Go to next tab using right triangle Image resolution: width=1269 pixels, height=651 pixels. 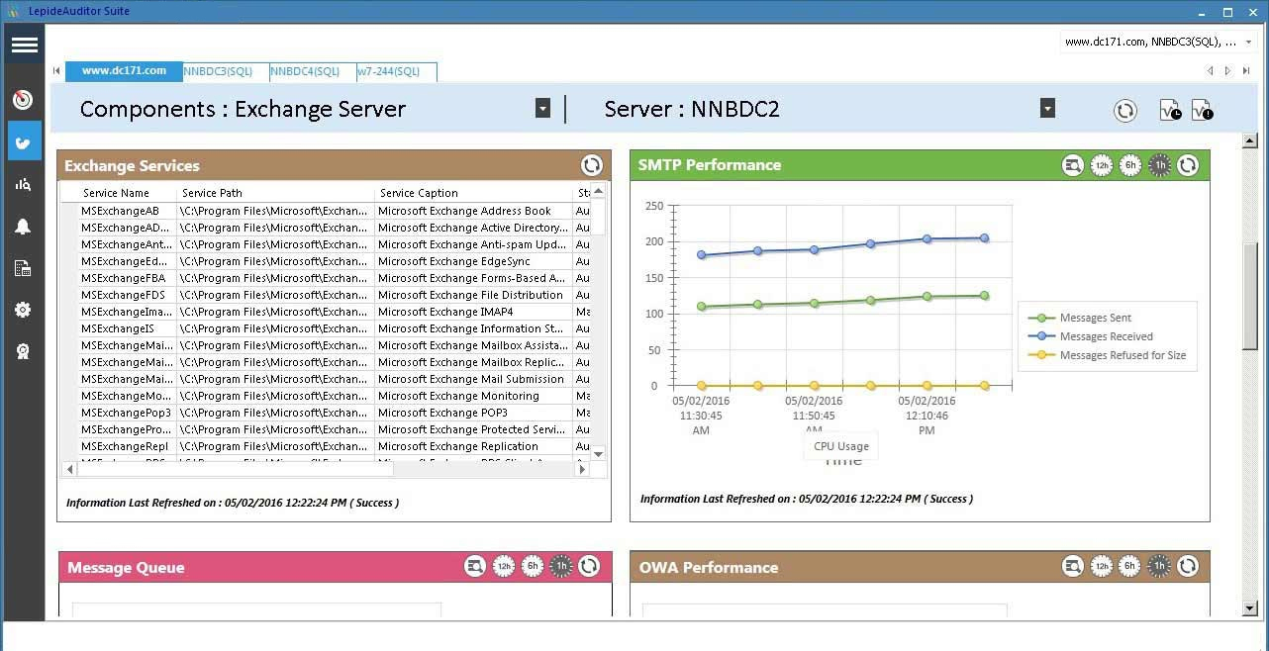coord(1228,71)
